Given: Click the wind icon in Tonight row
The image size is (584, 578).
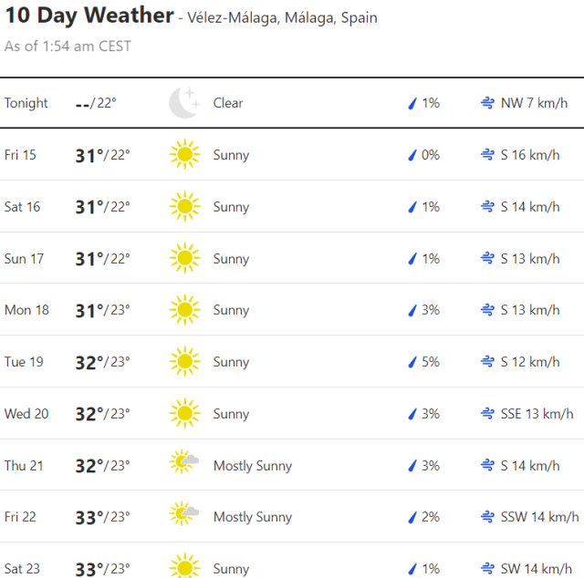Looking at the screenshot, I should 488,103.
